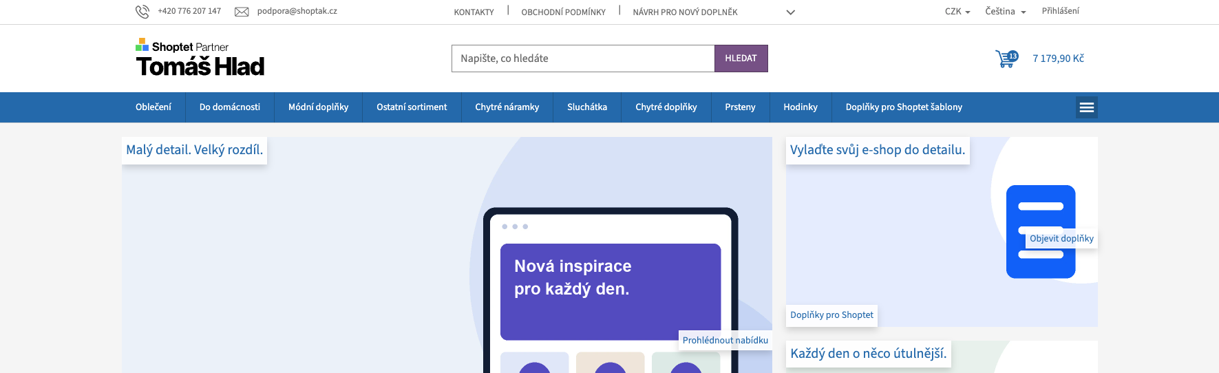This screenshot has width=1219, height=373.
Task: Open the Sluchátka category
Action: [x=587, y=107]
